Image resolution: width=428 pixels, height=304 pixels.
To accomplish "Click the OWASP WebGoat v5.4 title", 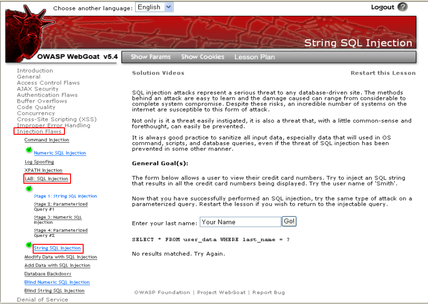I will click(x=77, y=57).
